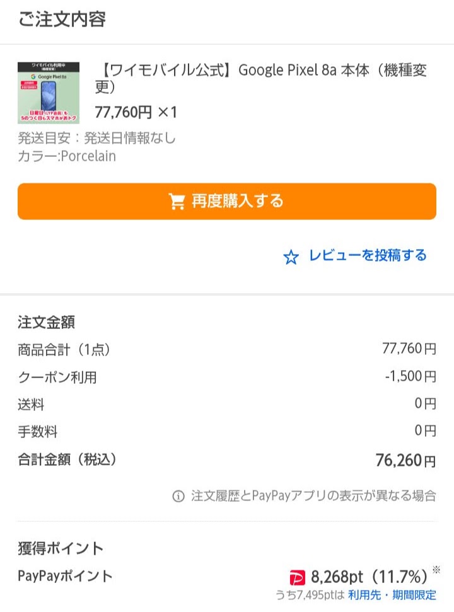Click the 76,260円 total amount
Viewport: 454px width, 612px height.
[x=405, y=461]
